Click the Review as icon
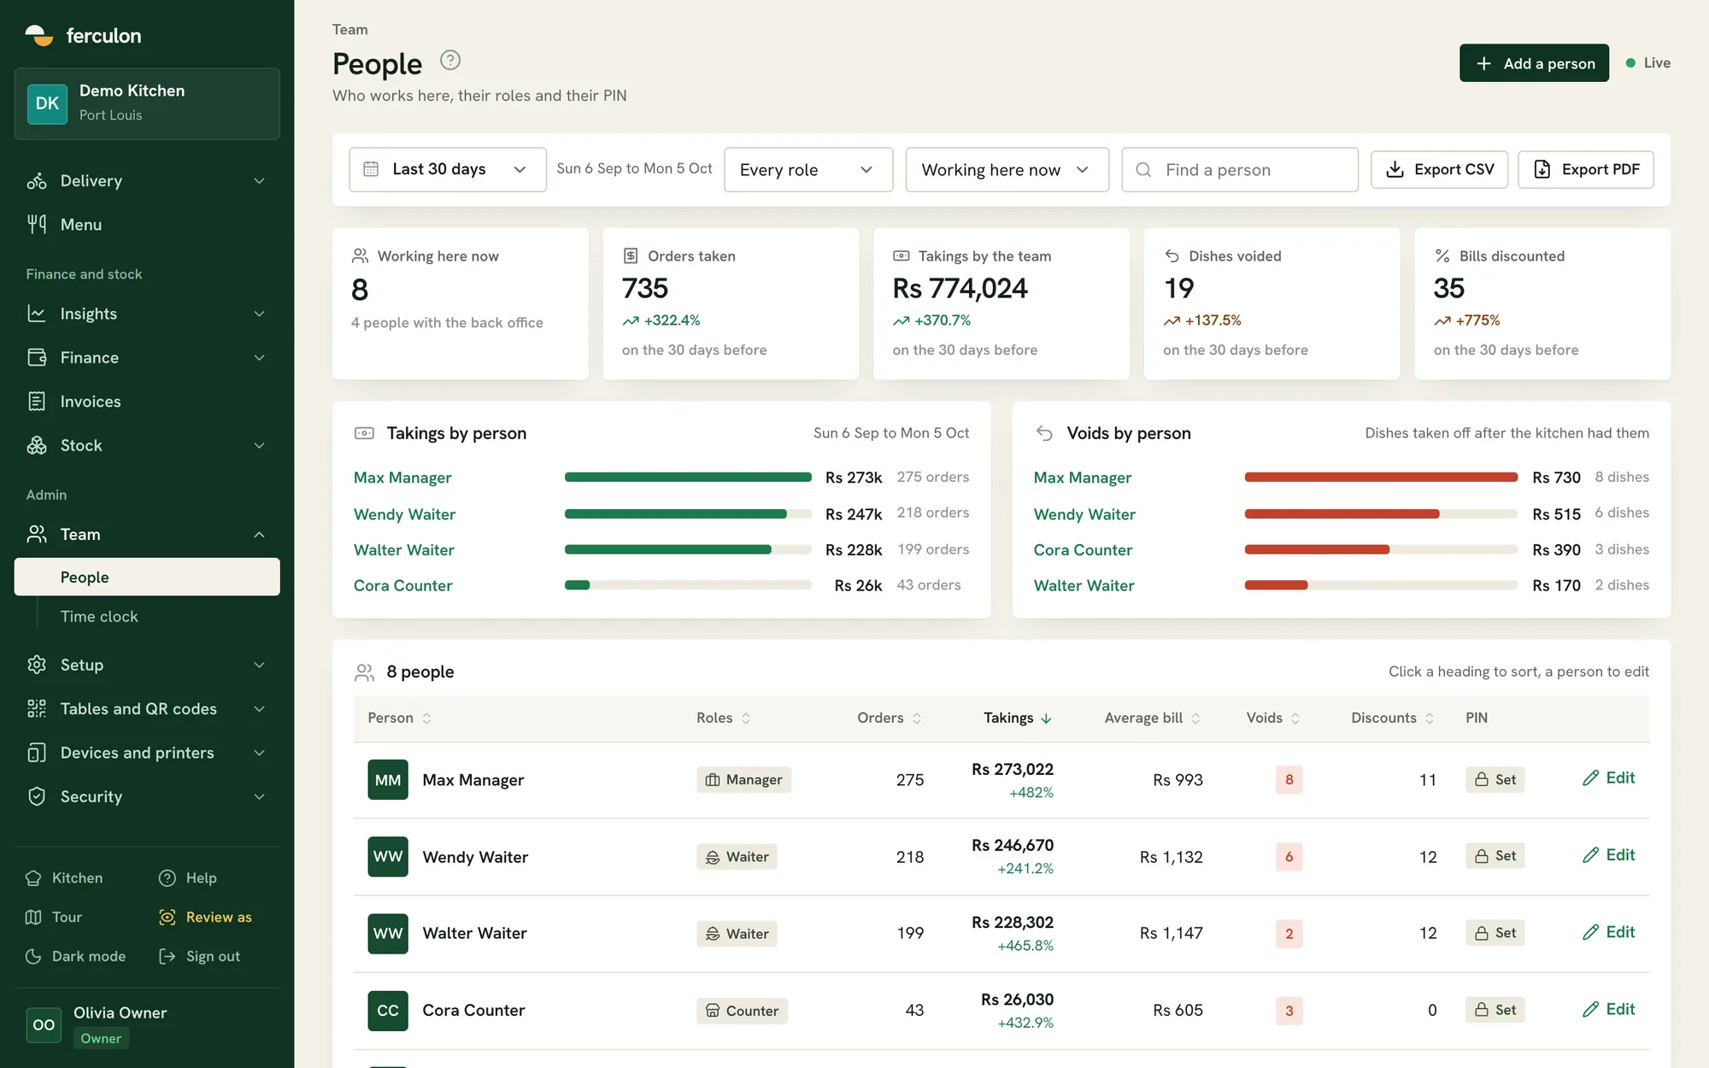The image size is (1709, 1068). coord(167,917)
